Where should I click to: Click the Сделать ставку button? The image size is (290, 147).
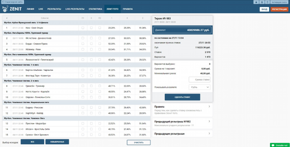(183, 97)
